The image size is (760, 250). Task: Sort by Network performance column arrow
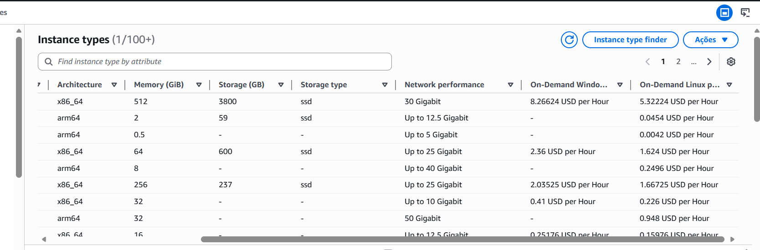point(511,85)
